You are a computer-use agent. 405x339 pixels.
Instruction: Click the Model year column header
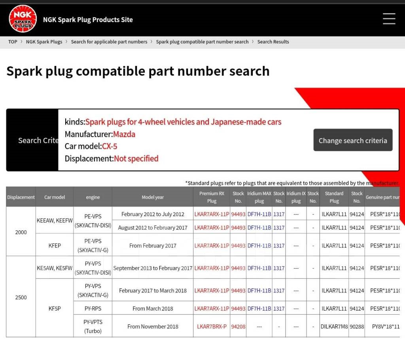click(153, 197)
